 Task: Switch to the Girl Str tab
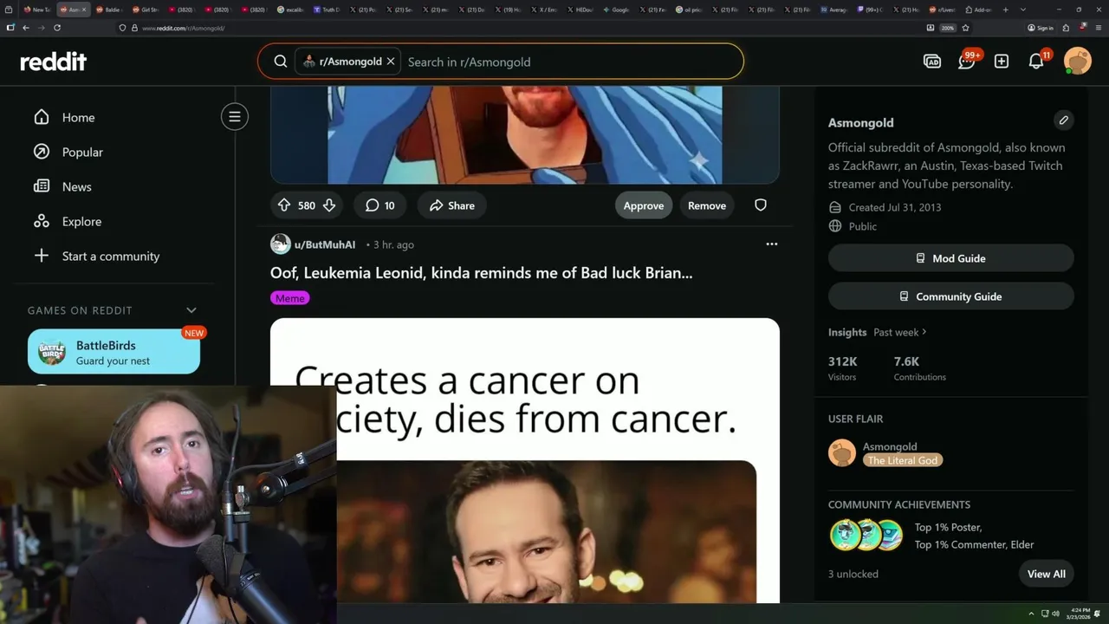[146, 10]
